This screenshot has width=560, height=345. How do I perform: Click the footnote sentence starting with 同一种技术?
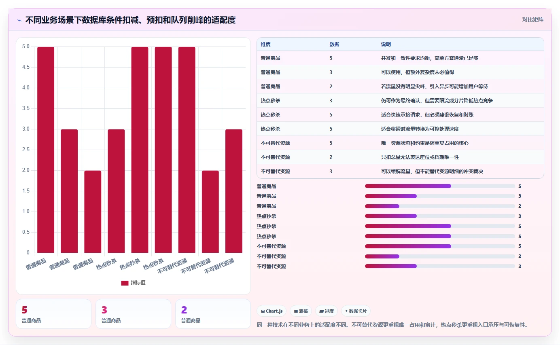coord(392,325)
